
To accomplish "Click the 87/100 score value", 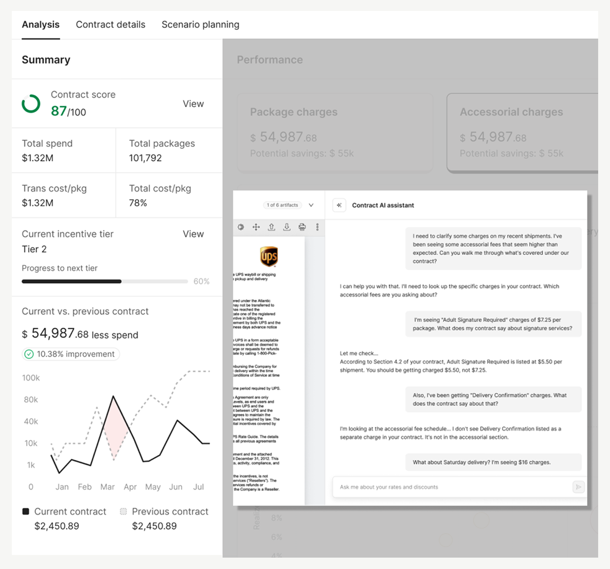I will [x=69, y=111].
